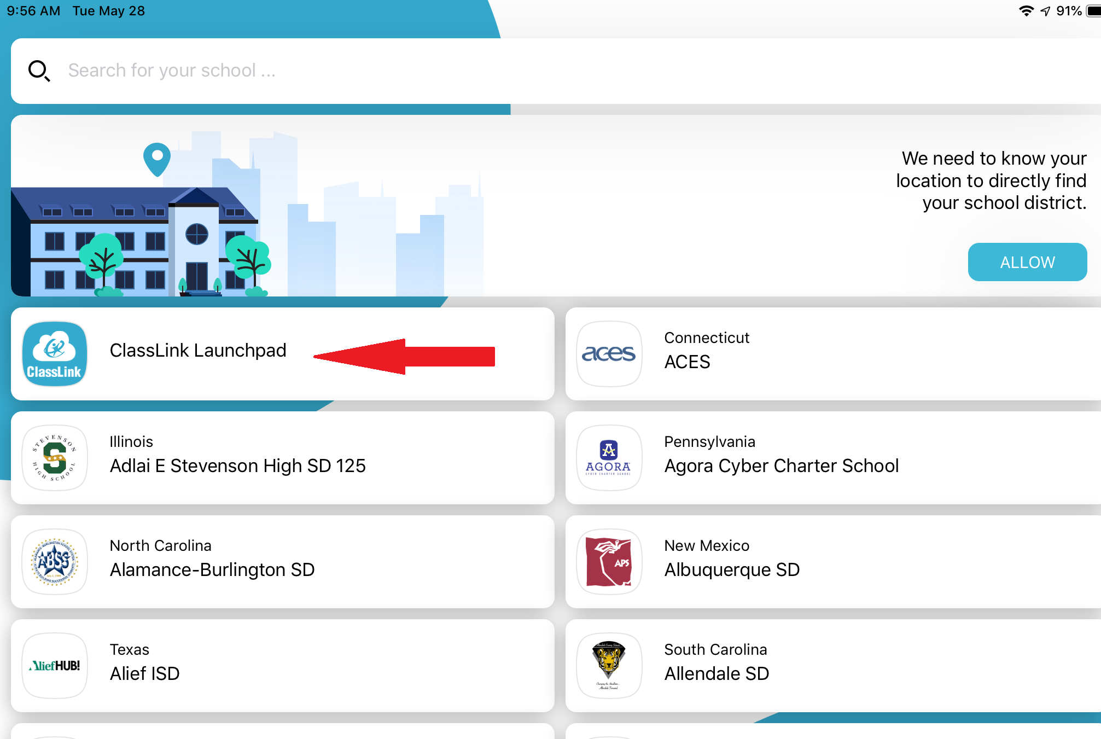1101x739 pixels.
Task: Tap 'We need to know your location' message
Action: coord(991,181)
